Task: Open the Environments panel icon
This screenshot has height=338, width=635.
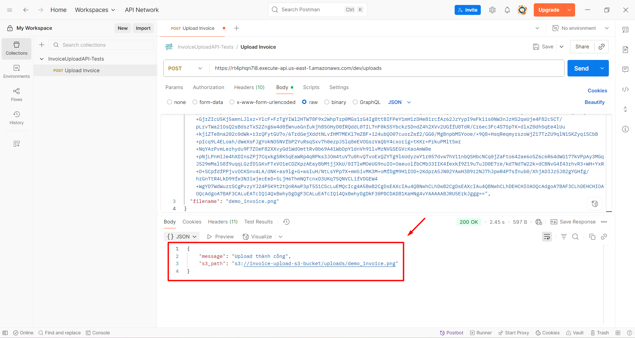Action: click(16, 71)
